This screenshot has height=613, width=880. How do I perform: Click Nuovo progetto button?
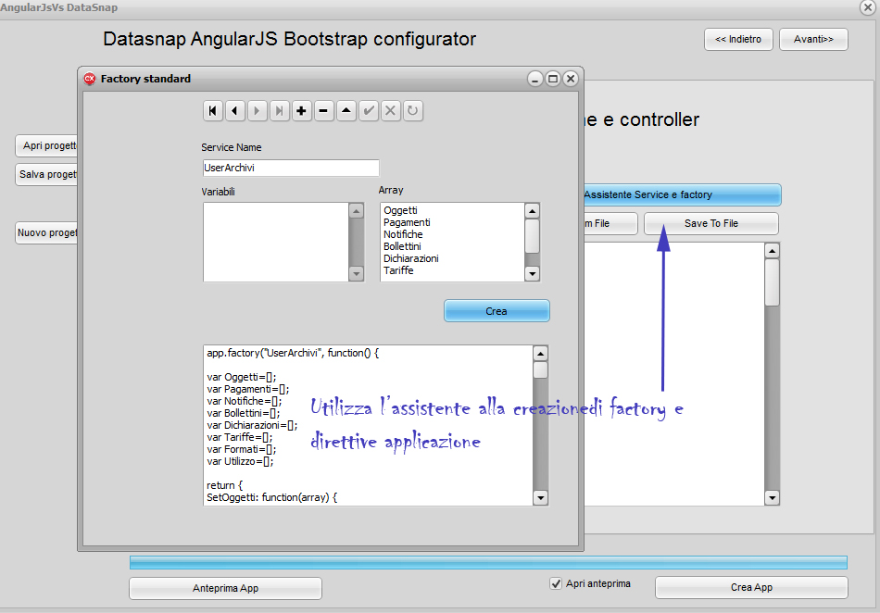(x=46, y=232)
